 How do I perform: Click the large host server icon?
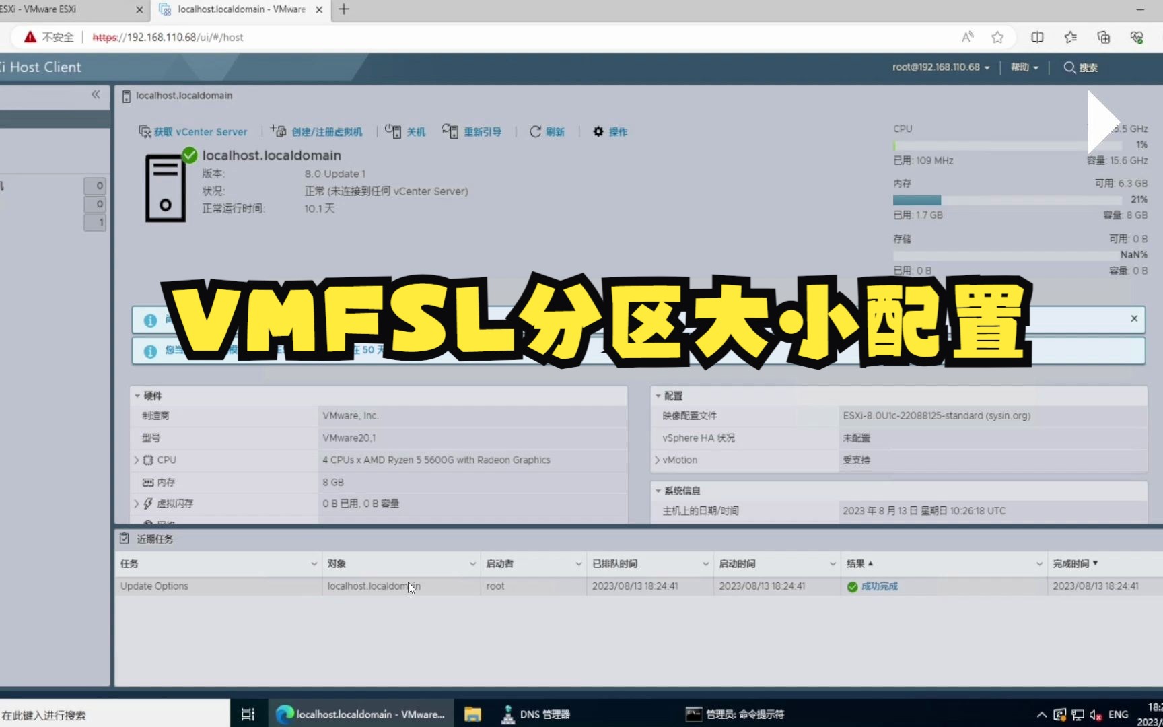click(x=166, y=188)
